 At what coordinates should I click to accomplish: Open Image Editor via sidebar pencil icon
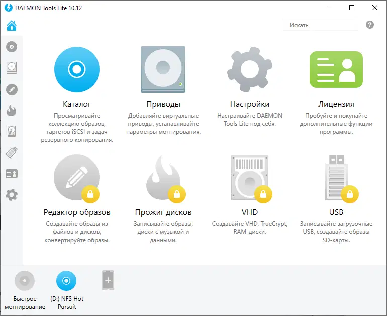pyautogui.click(x=12, y=90)
